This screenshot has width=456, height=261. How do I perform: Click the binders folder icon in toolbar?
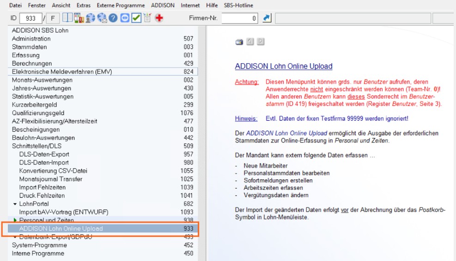coord(79,18)
